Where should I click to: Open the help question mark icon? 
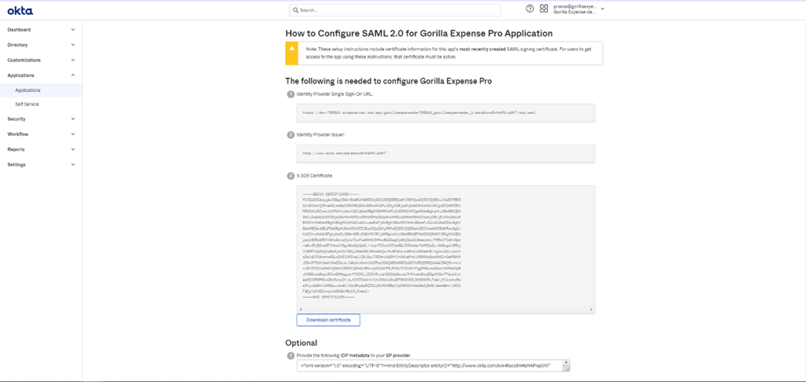(530, 8)
